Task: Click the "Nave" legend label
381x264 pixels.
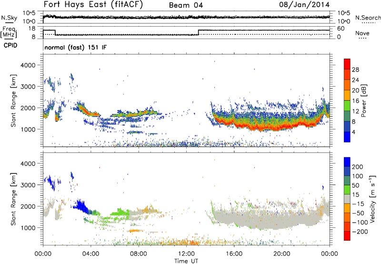Action: coord(362,33)
